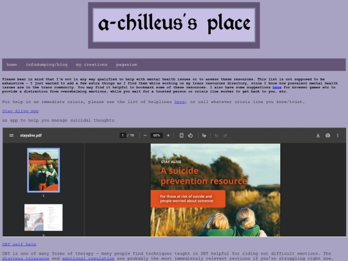Viewport: 348px width, 261px height.
Task: Click the stayalive.pdf file title
Action: pyautogui.click(x=31, y=135)
